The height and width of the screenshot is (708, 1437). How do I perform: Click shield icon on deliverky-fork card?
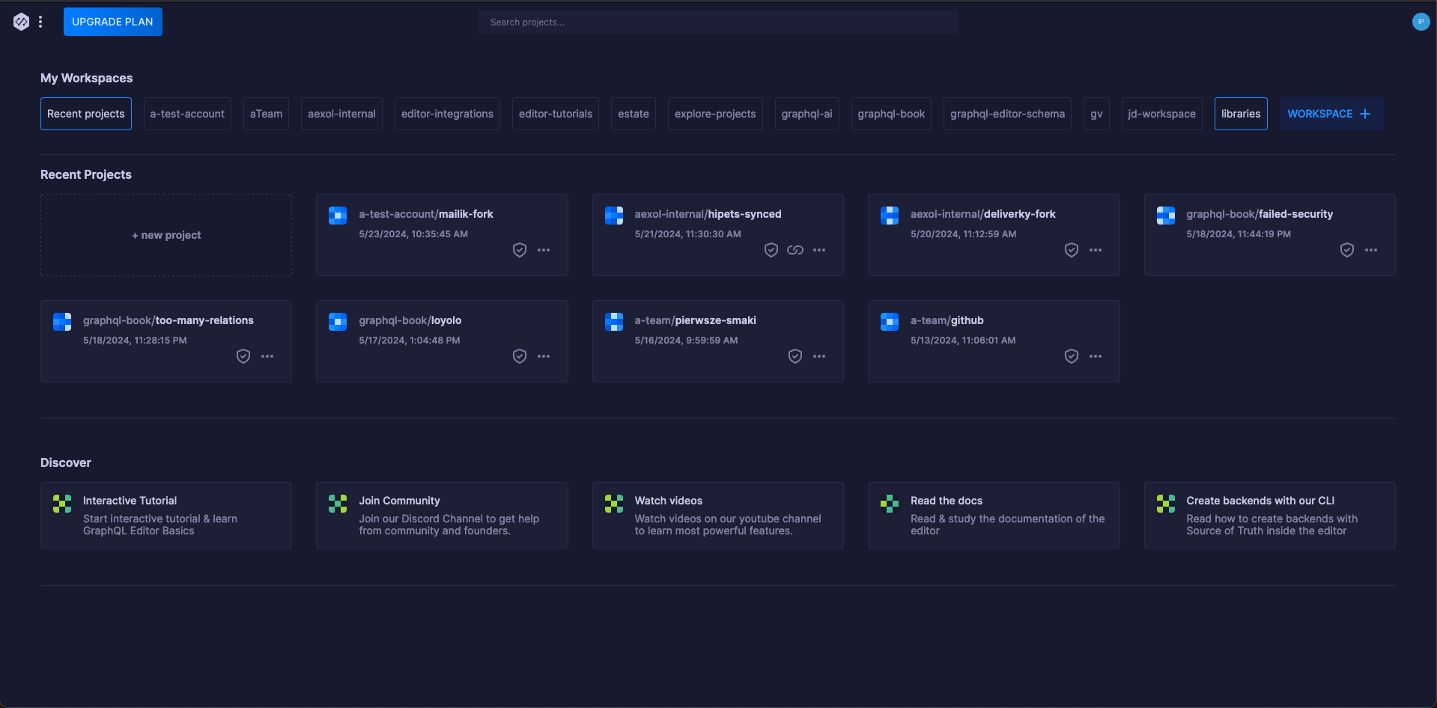tap(1072, 250)
